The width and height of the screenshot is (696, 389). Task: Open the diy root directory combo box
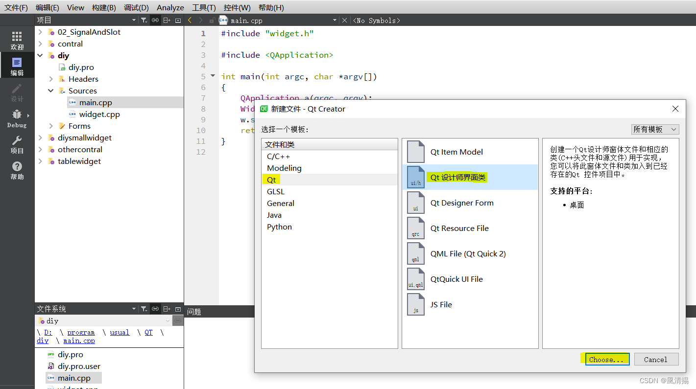click(104, 321)
